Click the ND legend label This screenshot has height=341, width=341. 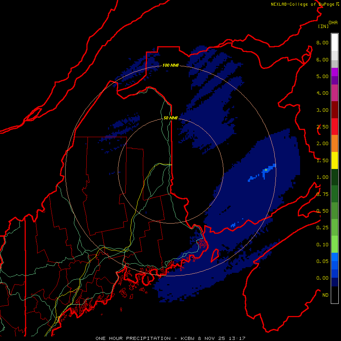point(325,295)
